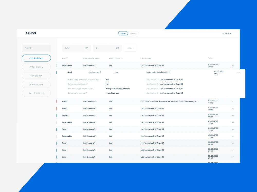Click Leo's survey 6 conversation name
This screenshot has height=192, width=257.
89,122
